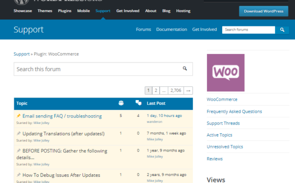Click Mike Jolley under 1 year, 9 months ago

point(155,157)
